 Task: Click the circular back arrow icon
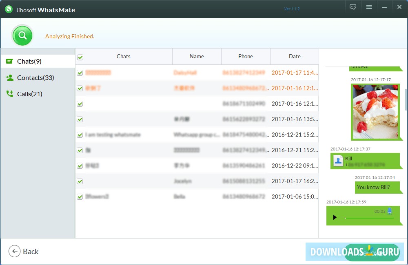14,251
